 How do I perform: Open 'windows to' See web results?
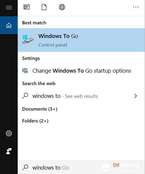pyautogui.click(x=81, y=96)
